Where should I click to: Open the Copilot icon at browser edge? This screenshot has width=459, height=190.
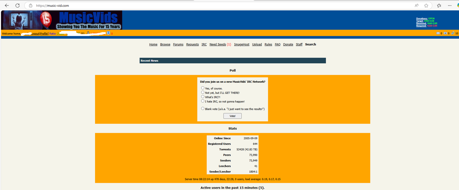458,5
